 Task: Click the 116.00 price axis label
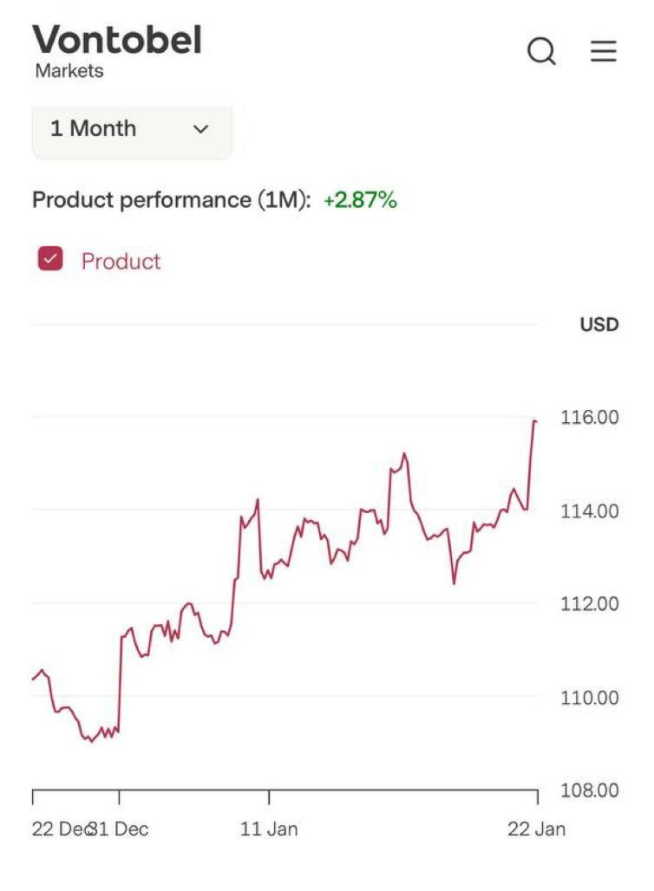coord(590,418)
